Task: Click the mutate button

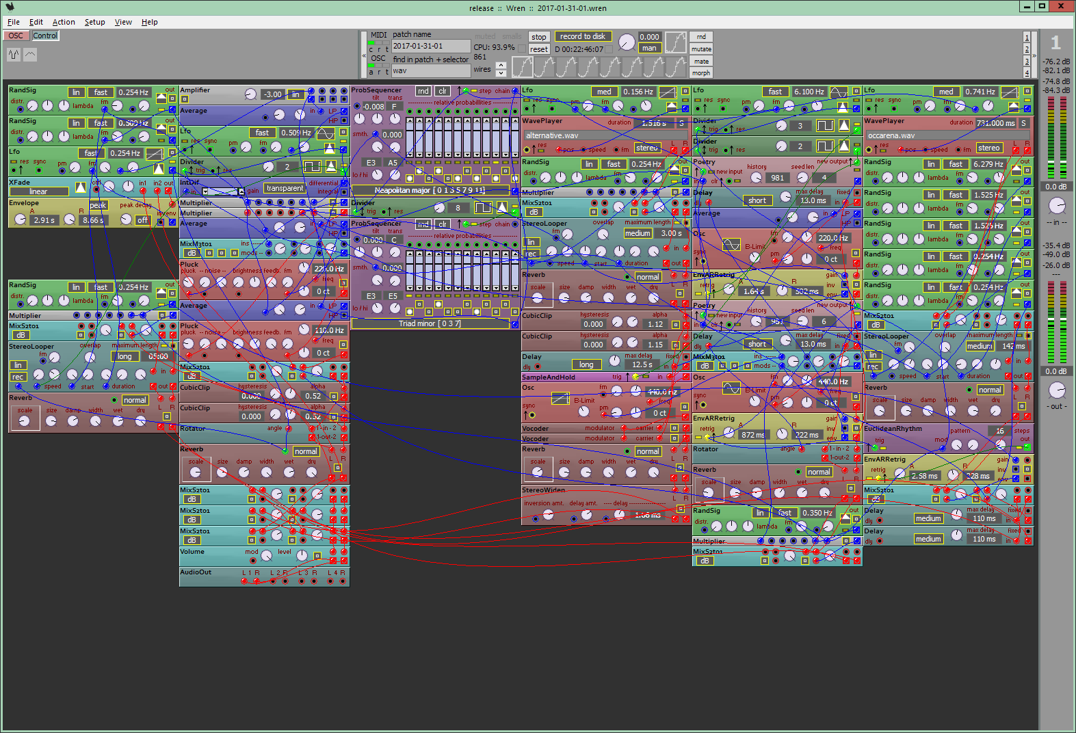Action: tap(701, 49)
